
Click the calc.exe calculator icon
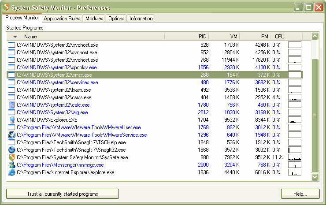[x=12, y=105]
